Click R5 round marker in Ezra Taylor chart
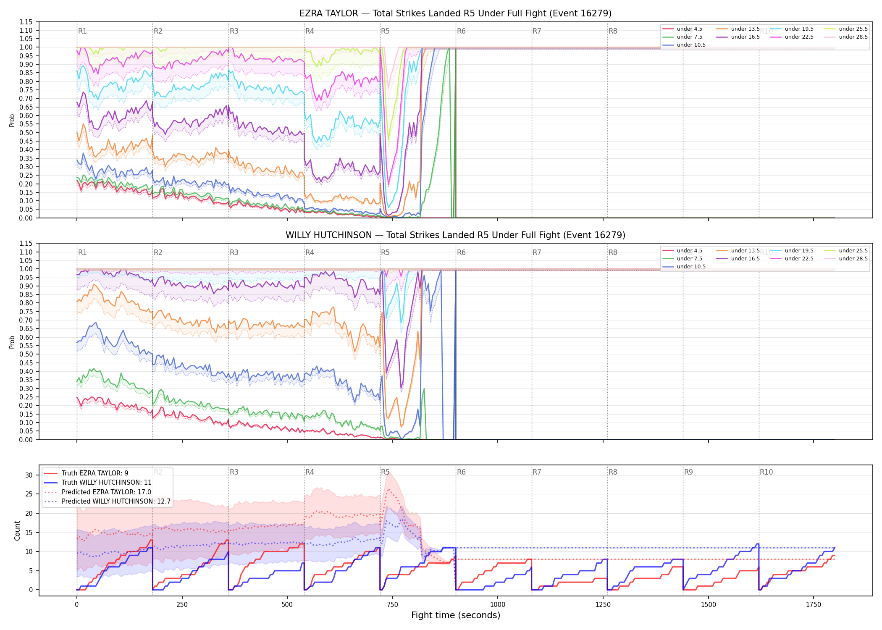The width and height of the screenshot is (882, 630). tap(385, 31)
